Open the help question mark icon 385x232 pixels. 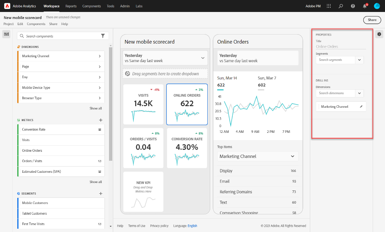(353, 6)
